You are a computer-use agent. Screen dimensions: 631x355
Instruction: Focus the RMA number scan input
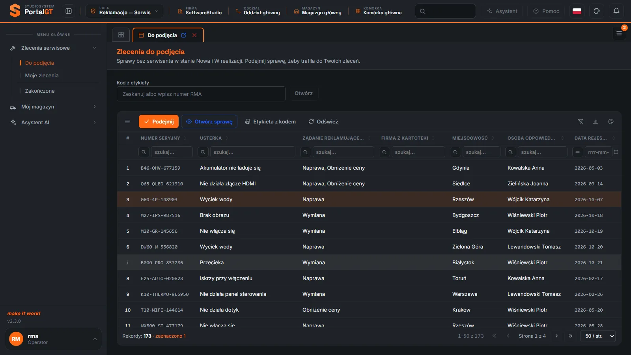(x=201, y=94)
